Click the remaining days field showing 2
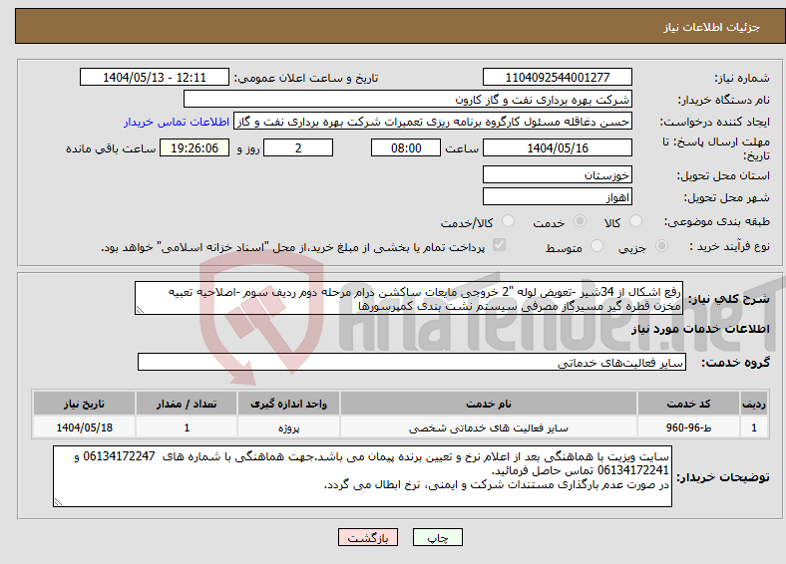The height and width of the screenshot is (564, 786). (x=298, y=147)
